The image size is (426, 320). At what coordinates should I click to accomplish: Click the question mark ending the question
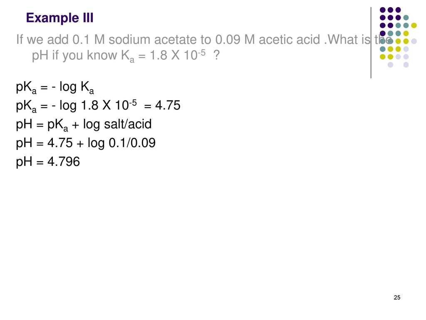pos(216,55)
